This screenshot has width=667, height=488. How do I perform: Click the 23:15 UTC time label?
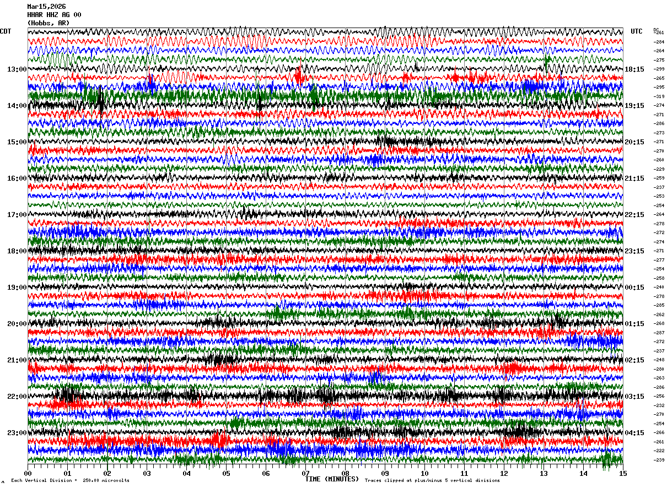(634, 251)
